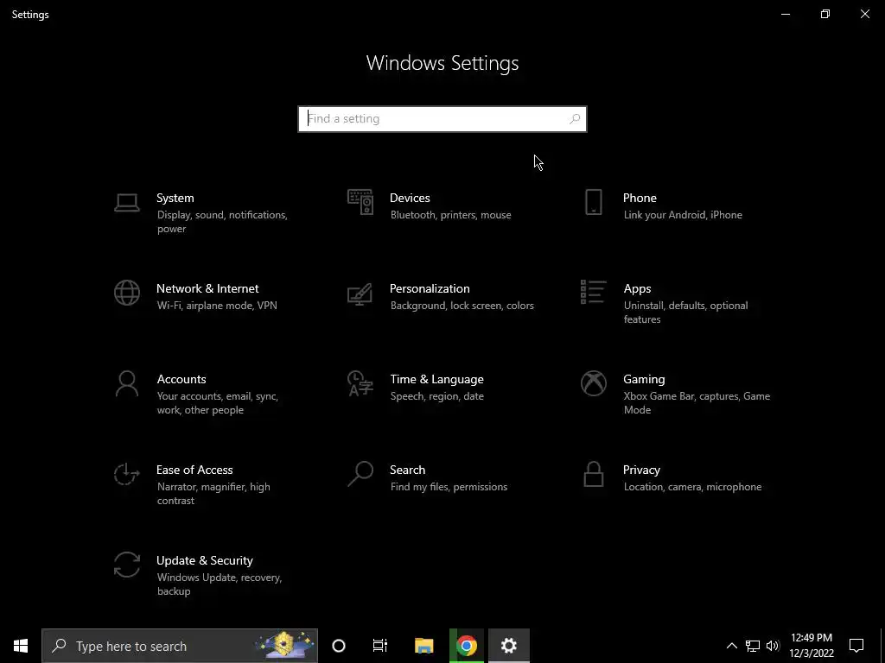Open the taskbar clock and date
Image resolution: width=885 pixels, height=663 pixels.
point(812,646)
